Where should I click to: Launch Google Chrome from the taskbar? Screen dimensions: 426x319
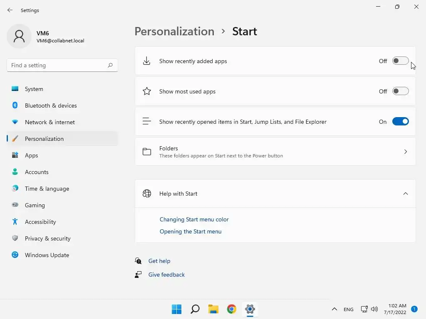[x=232, y=309]
